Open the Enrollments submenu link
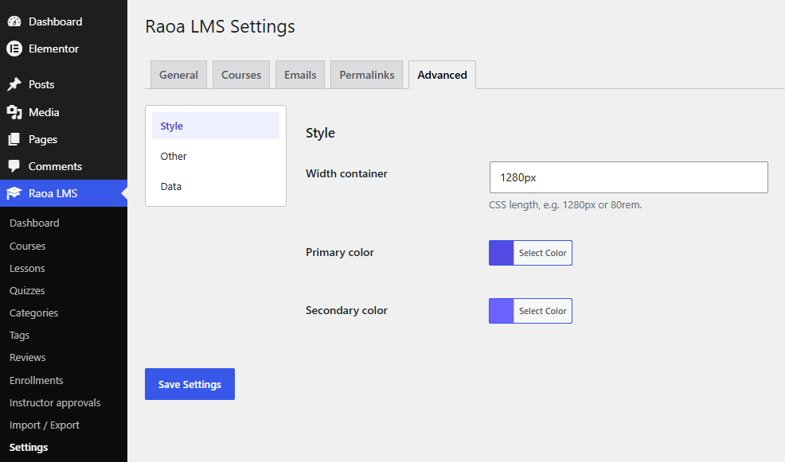Viewport: 785px width, 462px height. (36, 381)
